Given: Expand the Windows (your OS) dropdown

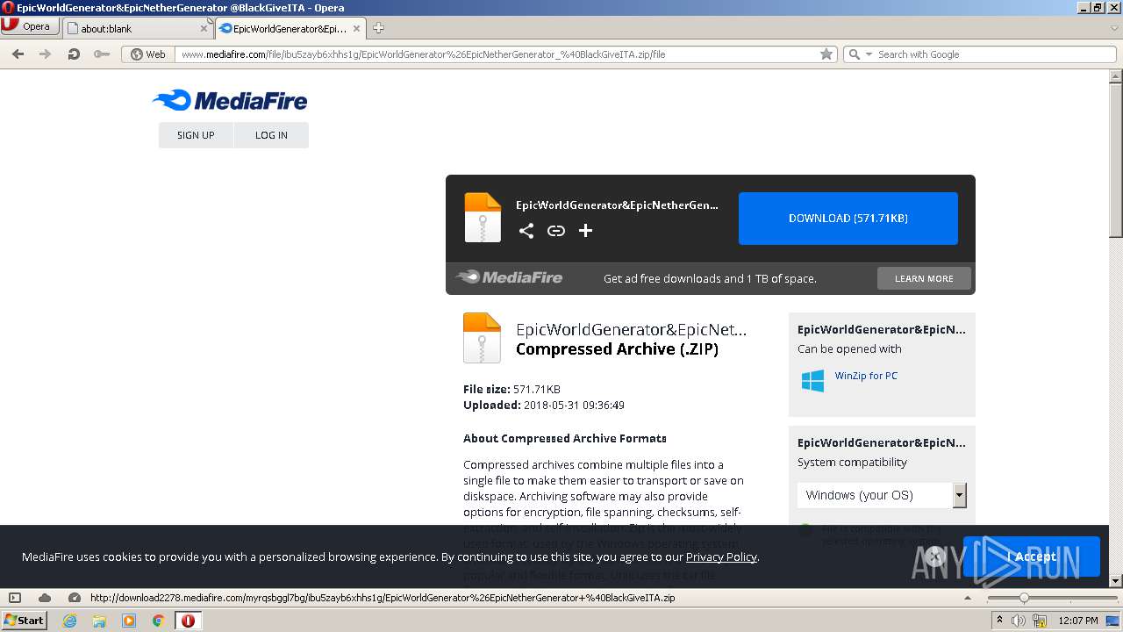Looking at the screenshot, I should point(882,495).
